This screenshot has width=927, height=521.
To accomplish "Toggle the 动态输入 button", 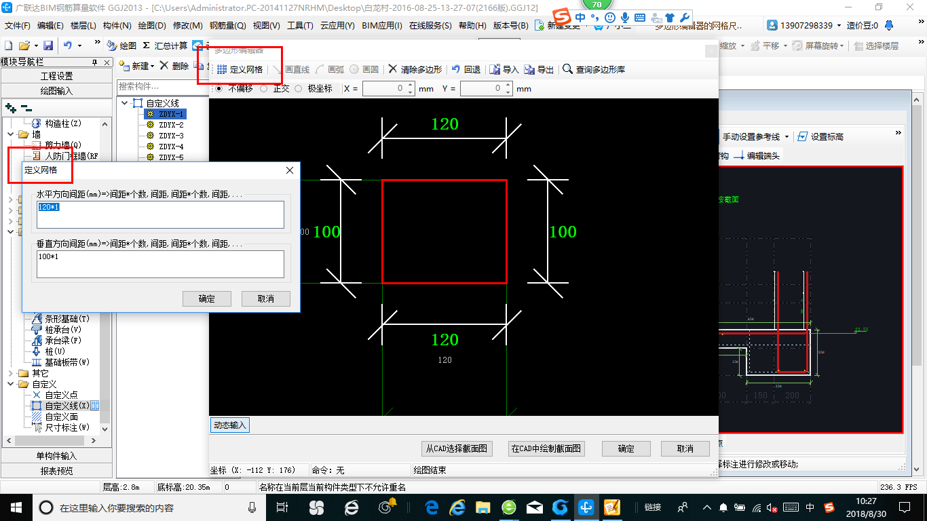I will pyautogui.click(x=230, y=425).
